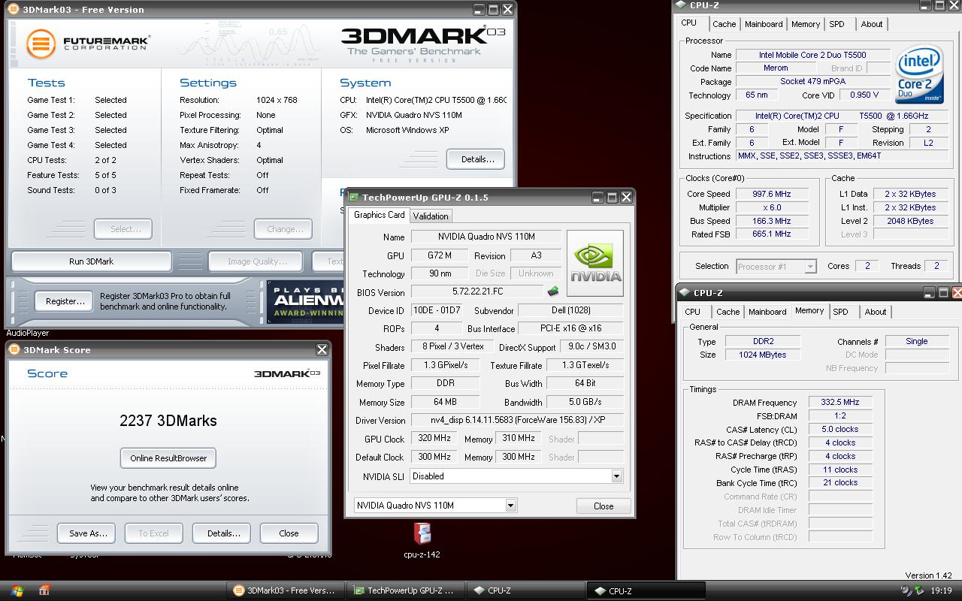Expand the GPU selector showing Quadro NVS 110M
The width and height of the screenshot is (962, 601).
click(x=510, y=505)
